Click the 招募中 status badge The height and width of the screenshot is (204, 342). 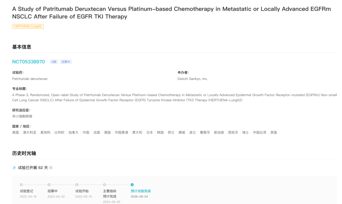point(66,62)
